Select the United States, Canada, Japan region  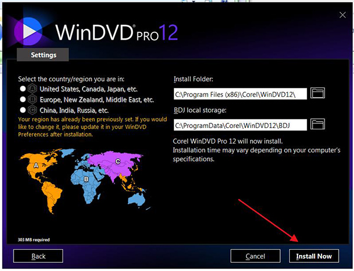click(23, 89)
